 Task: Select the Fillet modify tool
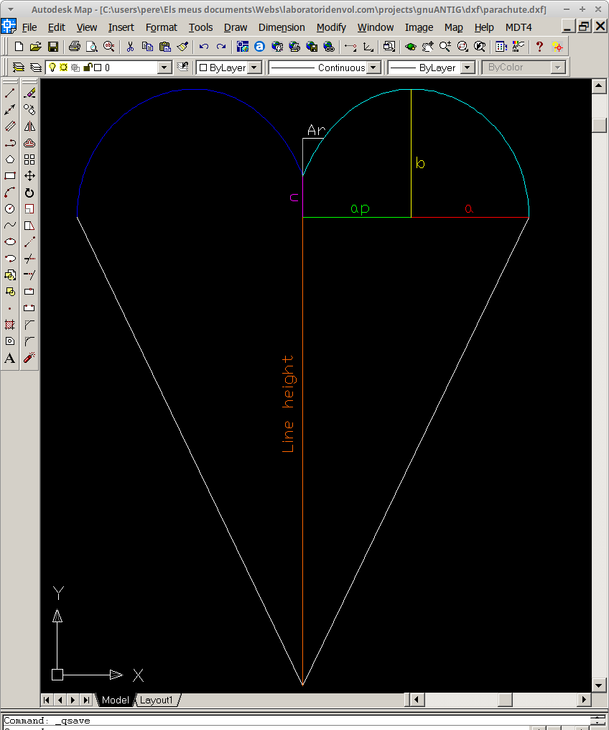29,341
